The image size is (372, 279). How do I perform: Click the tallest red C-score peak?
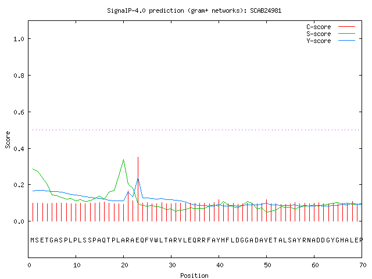(x=138, y=189)
